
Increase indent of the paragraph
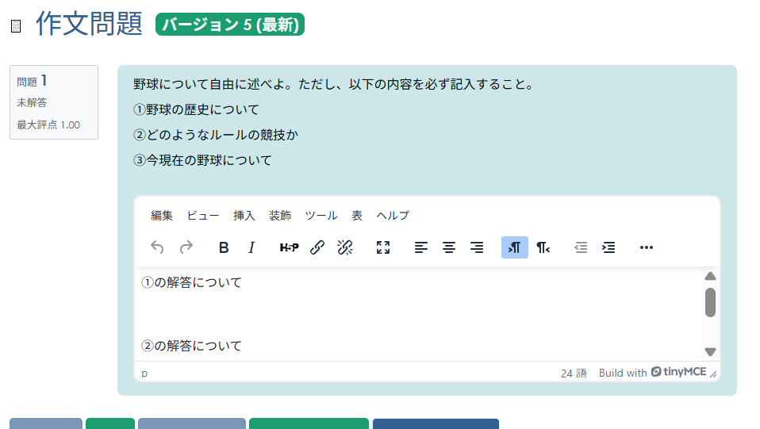tap(608, 247)
